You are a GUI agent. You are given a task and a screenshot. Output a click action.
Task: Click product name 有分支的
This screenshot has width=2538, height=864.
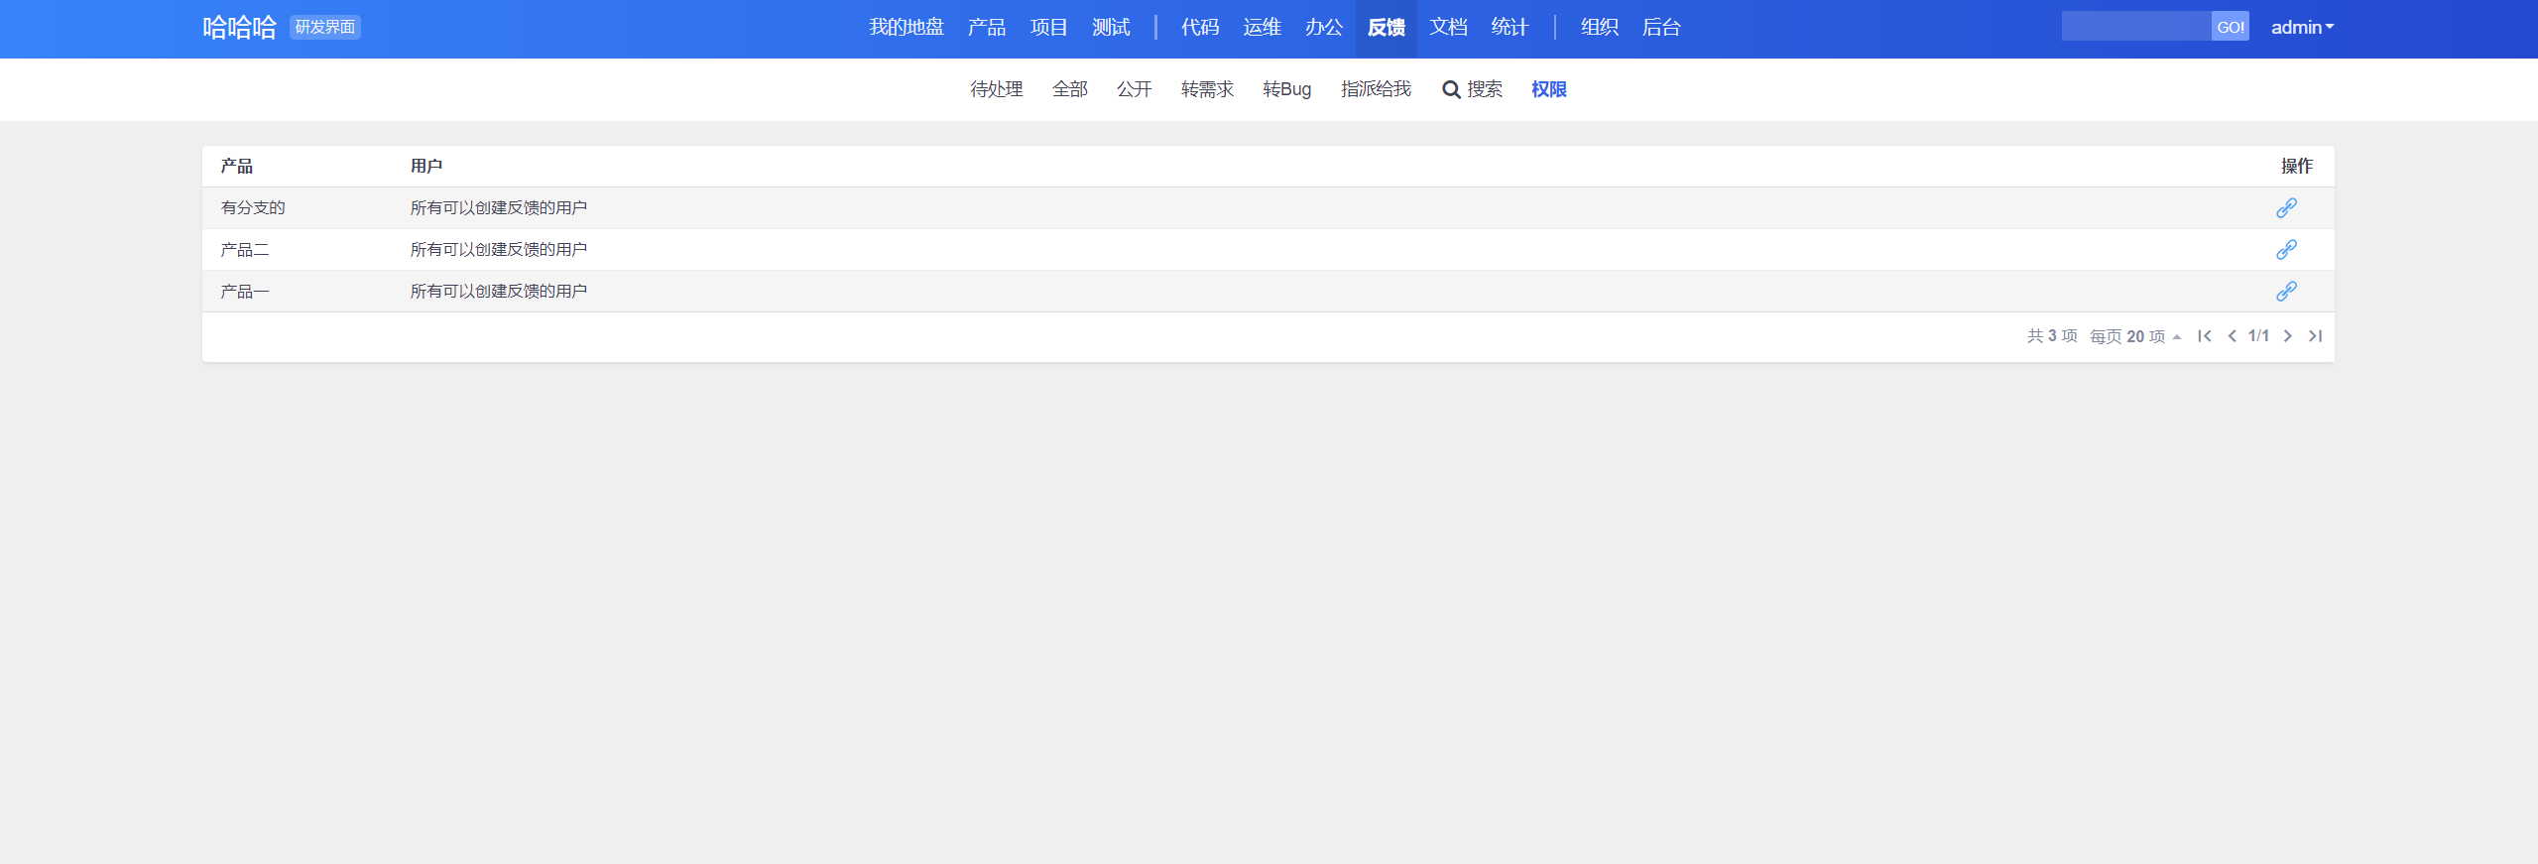click(253, 208)
